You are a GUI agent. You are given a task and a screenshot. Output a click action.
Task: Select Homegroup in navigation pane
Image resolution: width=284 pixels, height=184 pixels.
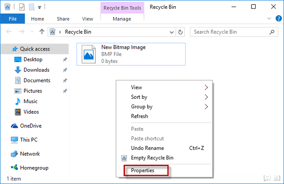click(34, 168)
